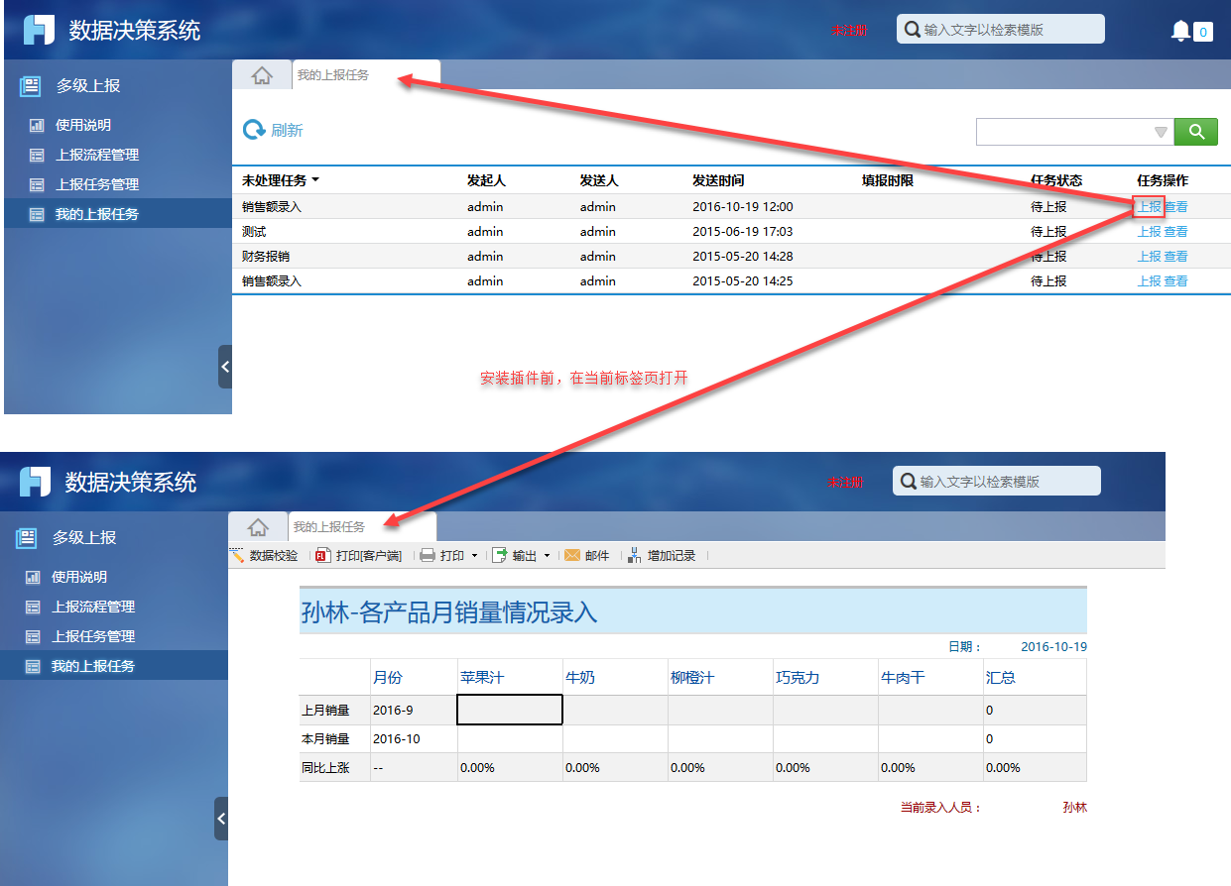Expand the 打印 dropdown arrow
The height and width of the screenshot is (886, 1231).
click(x=474, y=556)
